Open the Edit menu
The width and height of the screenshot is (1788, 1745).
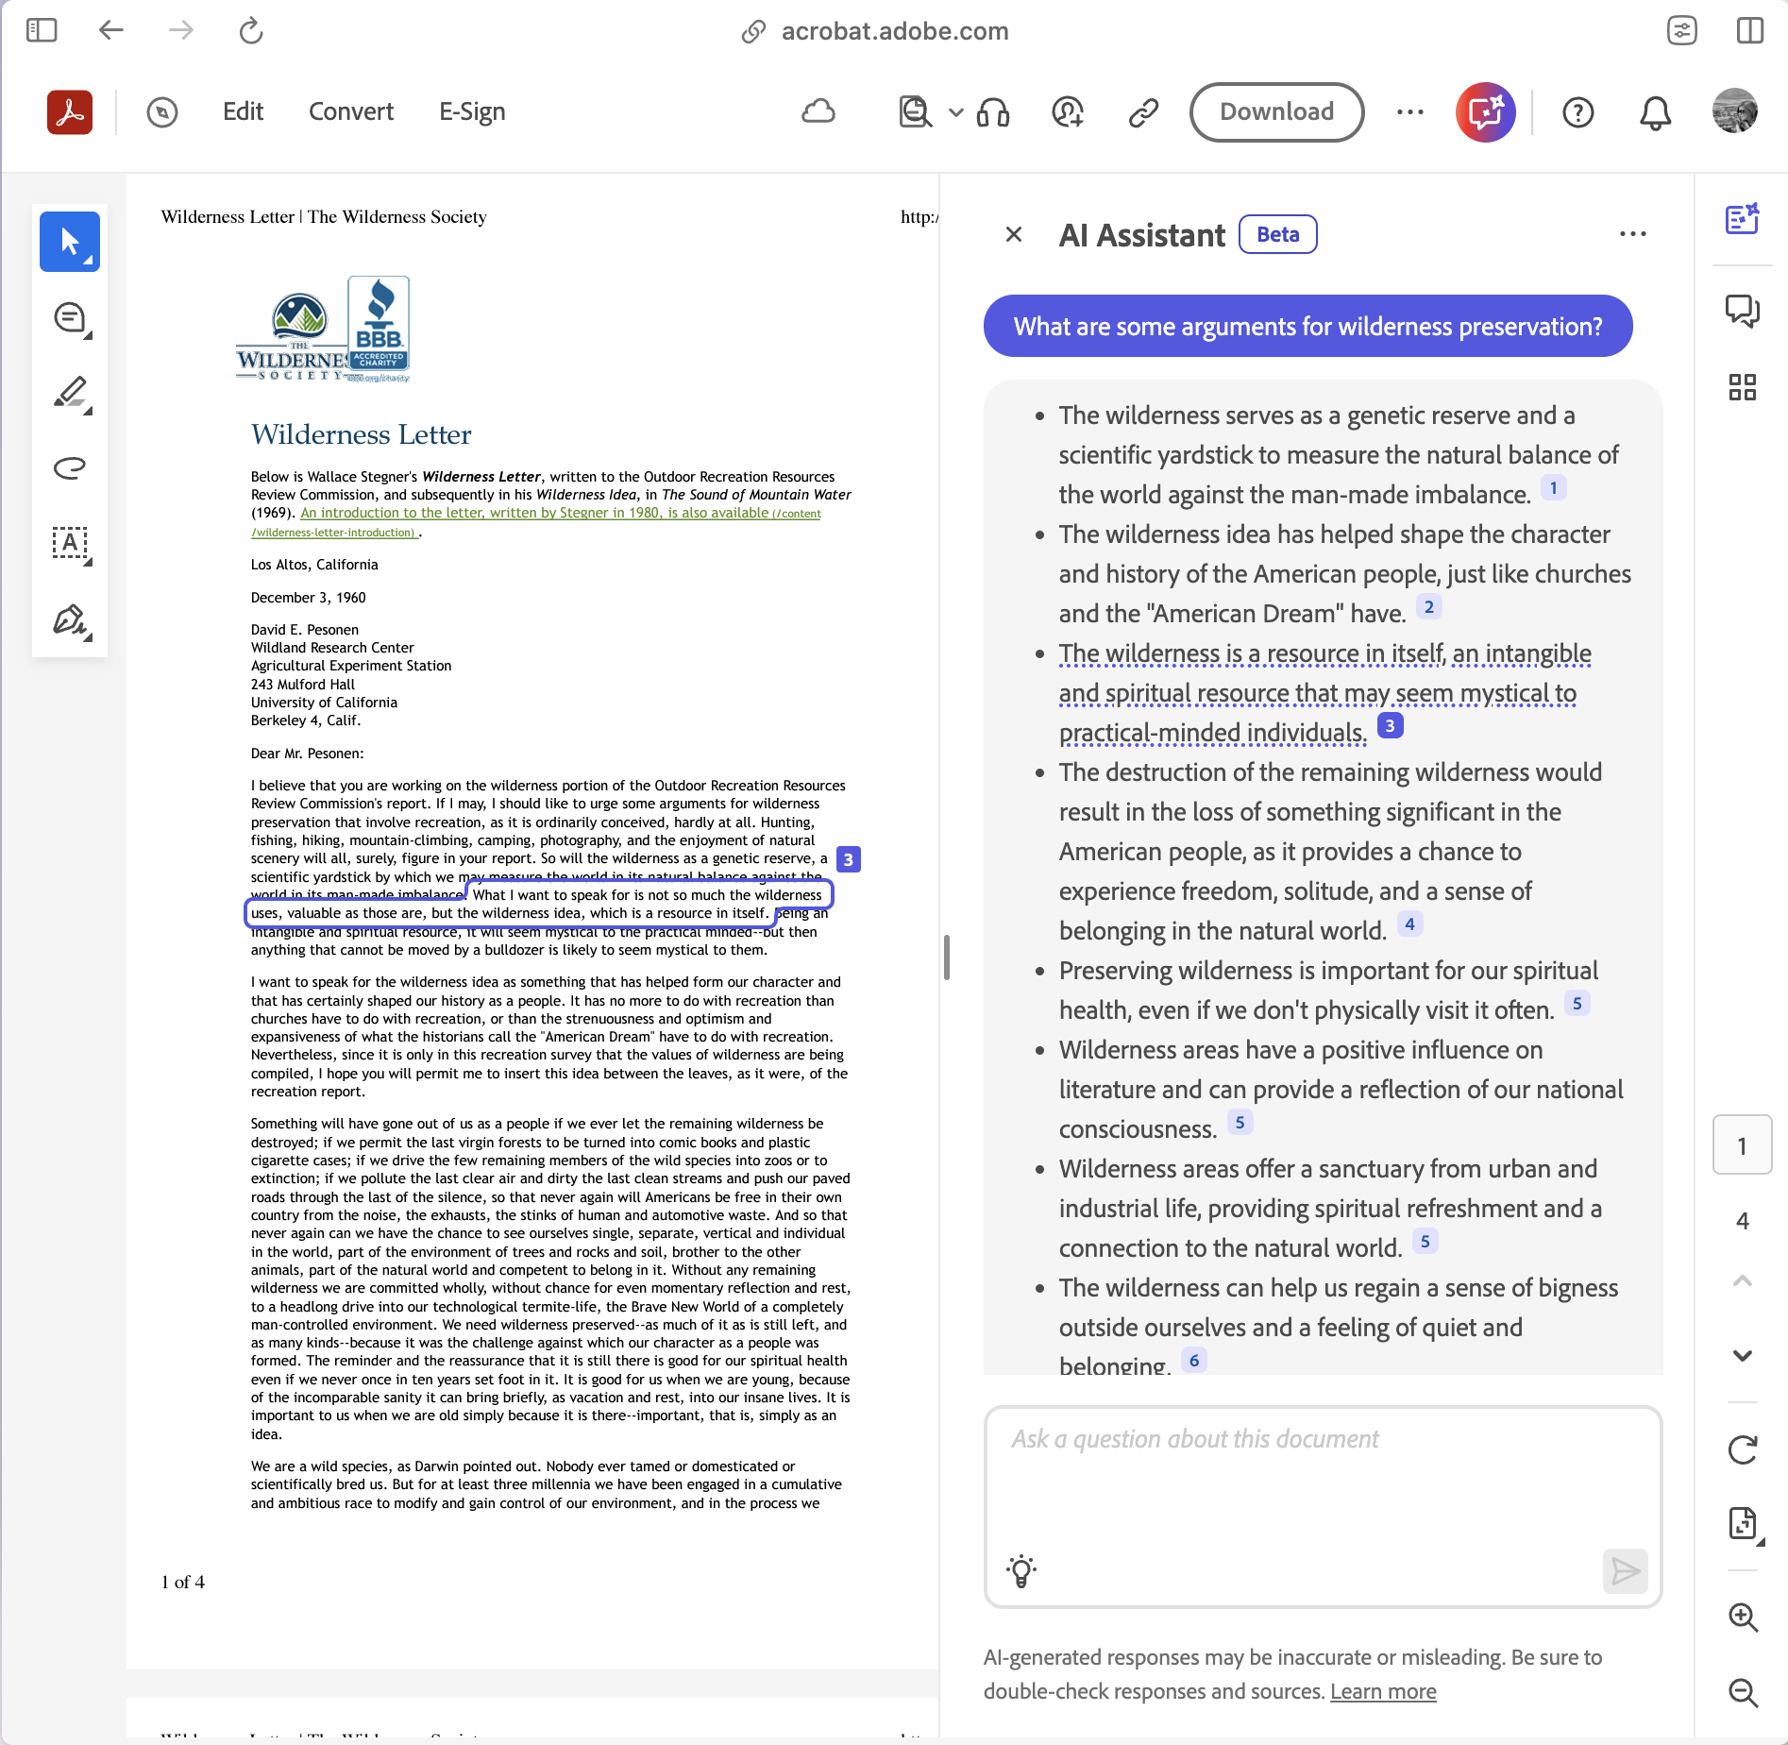(243, 112)
